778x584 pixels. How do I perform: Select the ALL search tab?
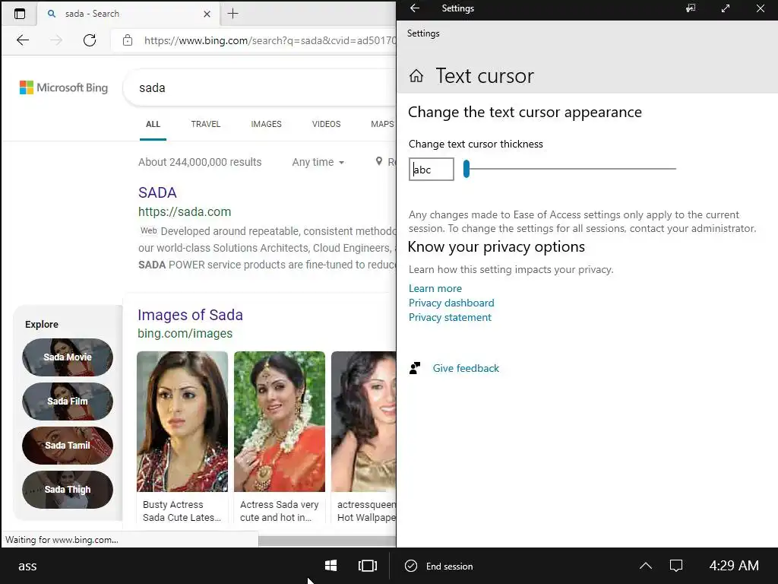(153, 124)
